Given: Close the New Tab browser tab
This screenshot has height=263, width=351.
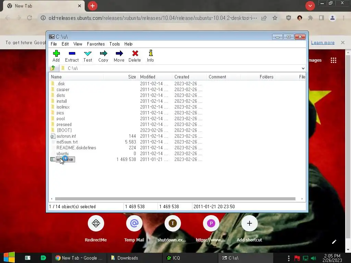Looking at the screenshot, I should pyautogui.click(x=80, y=6).
